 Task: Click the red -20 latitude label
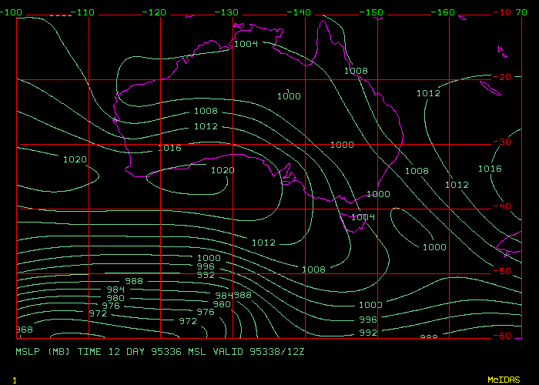(x=504, y=77)
